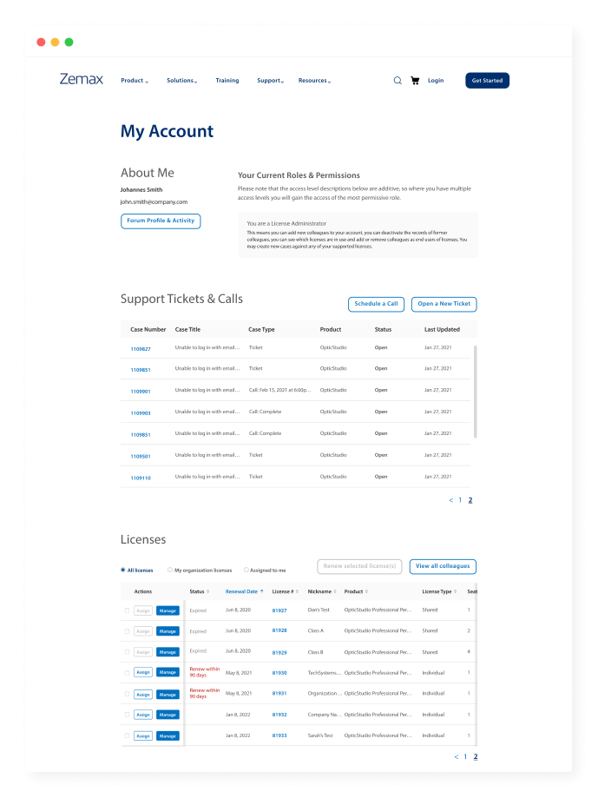The image size is (598, 798).
Task: Click View all colleagues button
Action: [443, 566]
